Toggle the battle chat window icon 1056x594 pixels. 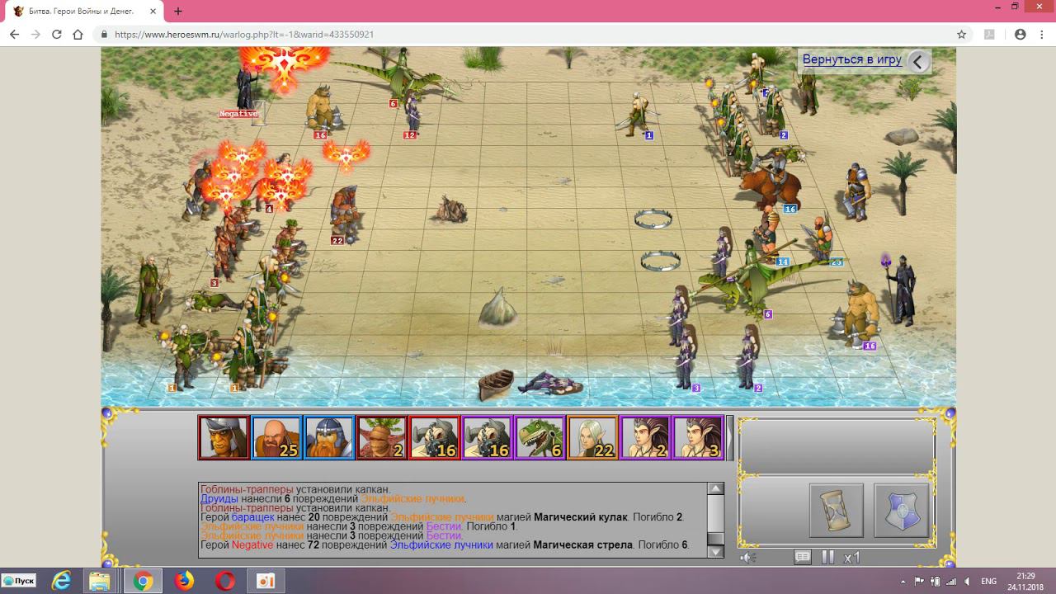click(803, 558)
